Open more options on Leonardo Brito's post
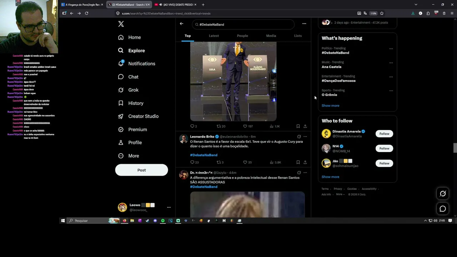This screenshot has height=257, width=457. 305,136
